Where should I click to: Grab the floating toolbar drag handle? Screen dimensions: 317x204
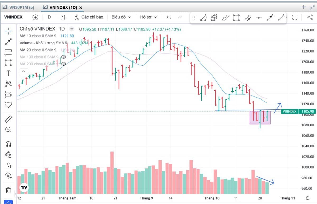coord(194,18)
